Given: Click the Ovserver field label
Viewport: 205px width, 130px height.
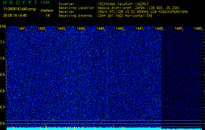Looking at the screenshot, I should 66,4.
